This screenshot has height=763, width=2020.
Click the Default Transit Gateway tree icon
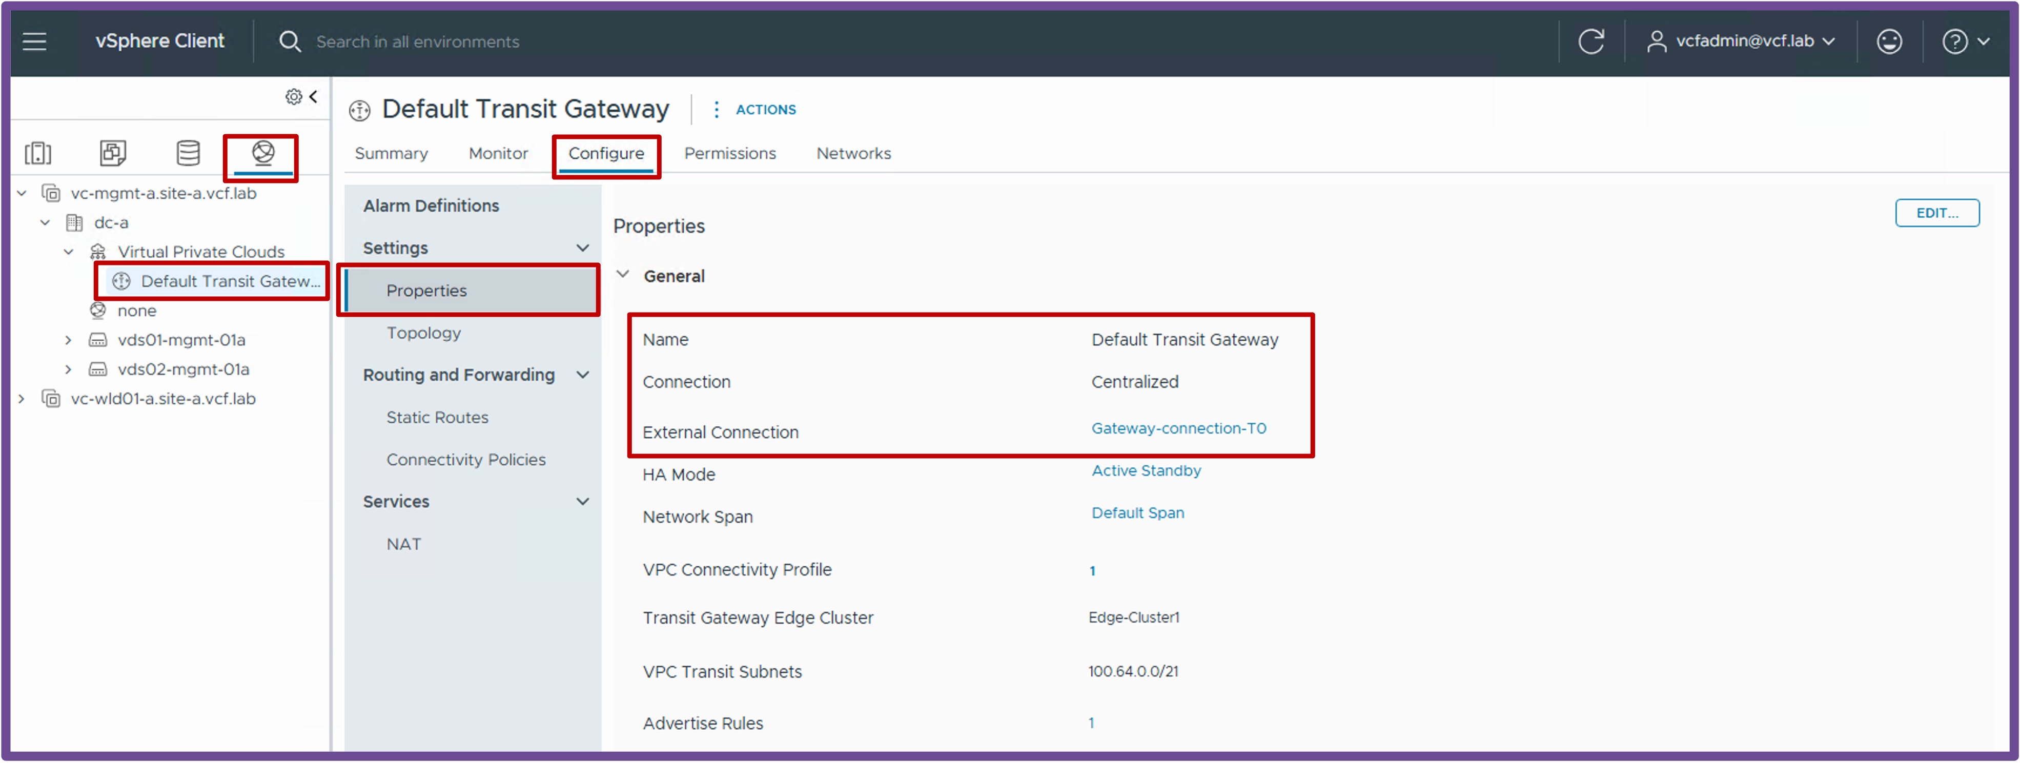tap(121, 281)
